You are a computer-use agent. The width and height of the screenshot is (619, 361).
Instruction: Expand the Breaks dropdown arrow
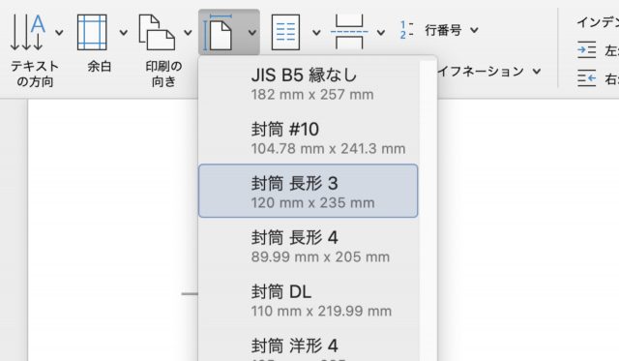[381, 32]
